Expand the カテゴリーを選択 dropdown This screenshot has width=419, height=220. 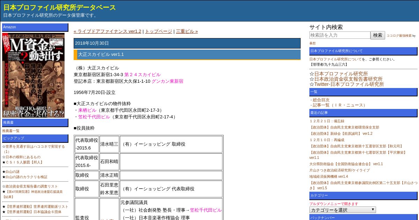click(x=343, y=210)
